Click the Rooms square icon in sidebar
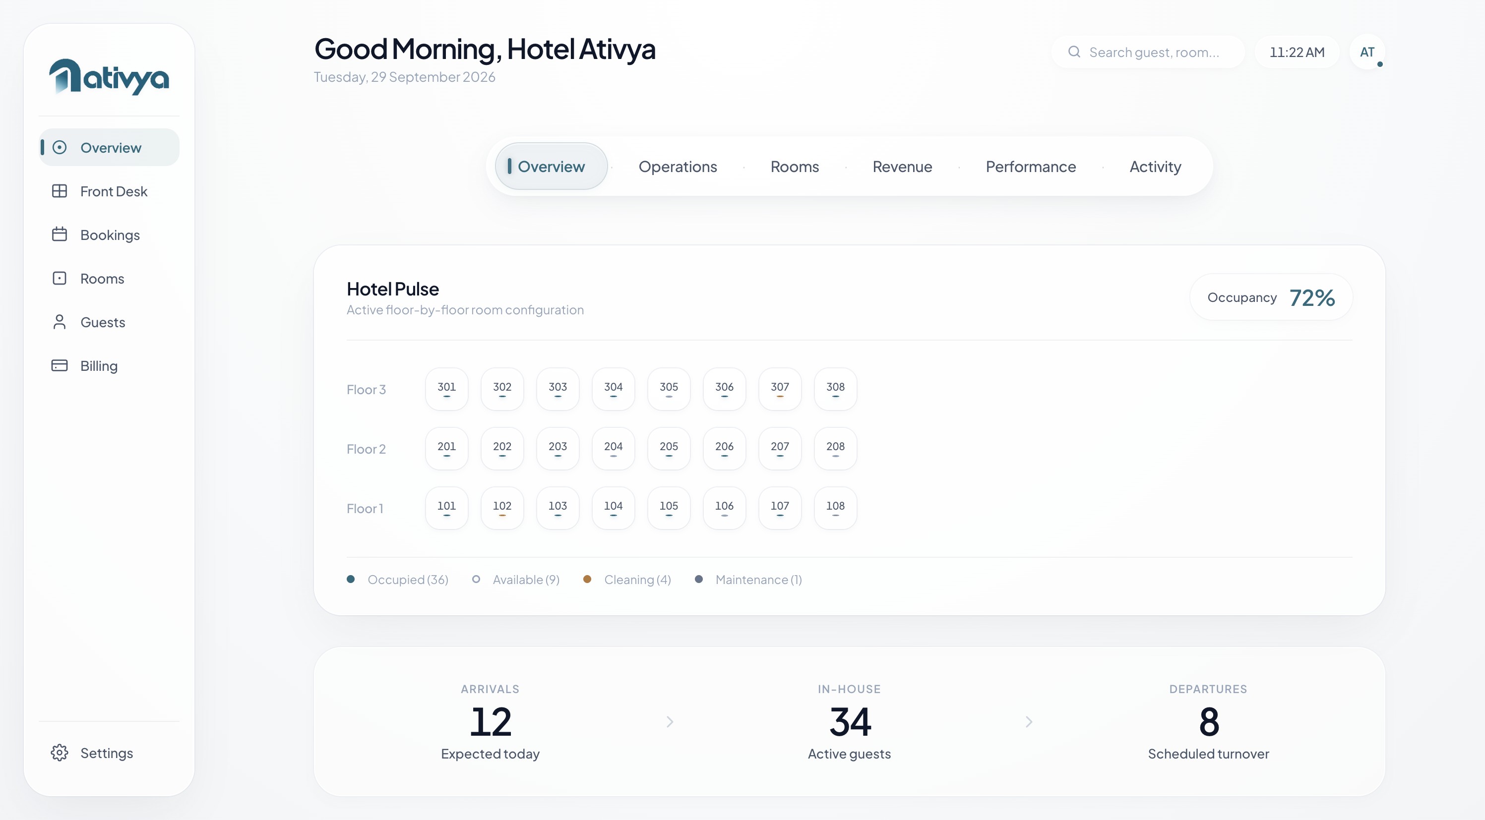Viewport: 1485px width, 820px height. point(60,278)
